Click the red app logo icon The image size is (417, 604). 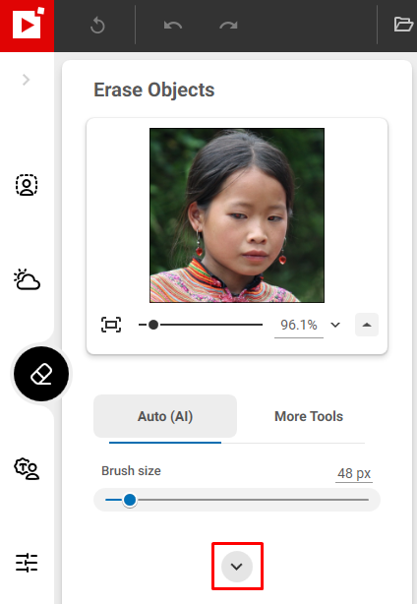(x=27, y=26)
